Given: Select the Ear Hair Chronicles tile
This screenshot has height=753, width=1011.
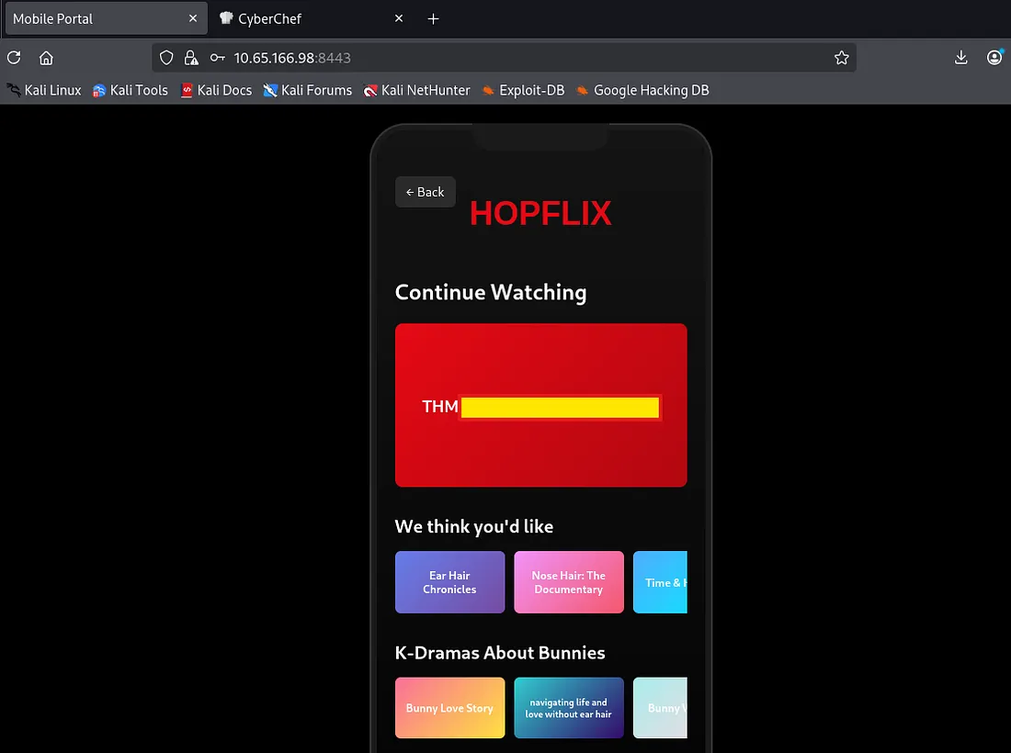Looking at the screenshot, I should coord(449,582).
